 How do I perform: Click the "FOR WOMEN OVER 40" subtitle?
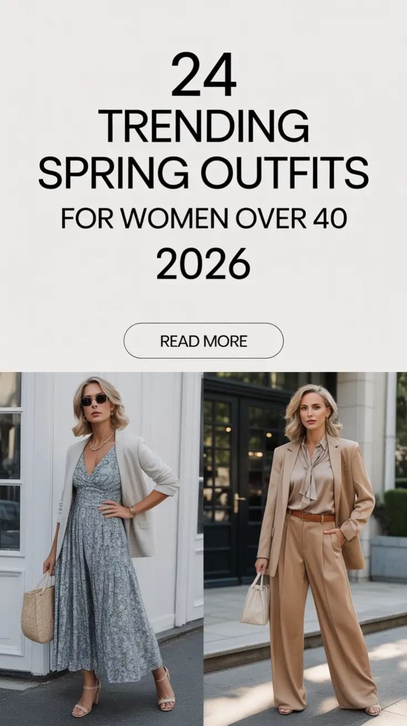coord(204,218)
